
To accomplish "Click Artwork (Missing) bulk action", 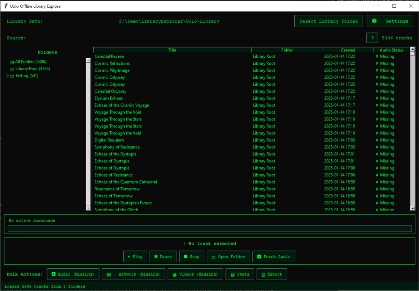I will pyautogui.click(x=133, y=274).
